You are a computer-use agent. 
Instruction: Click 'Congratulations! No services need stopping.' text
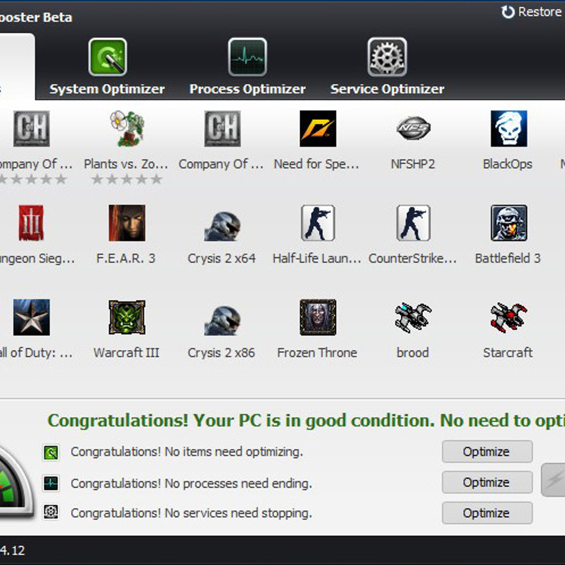coord(191,513)
